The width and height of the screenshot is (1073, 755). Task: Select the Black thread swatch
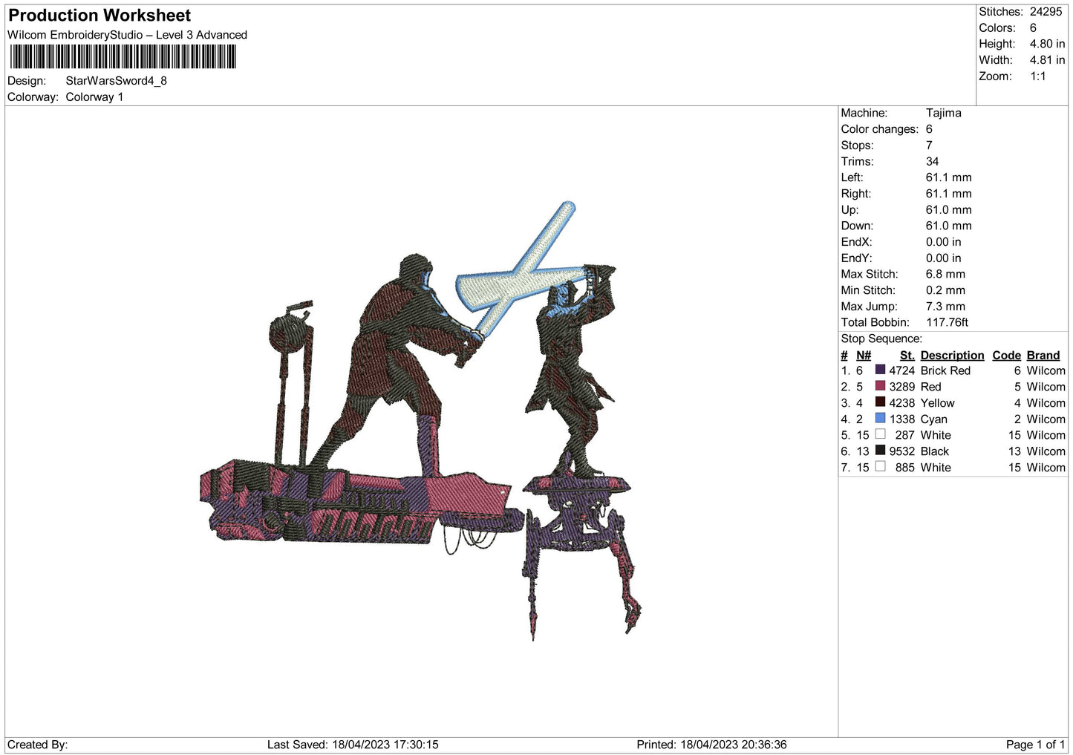[881, 451]
